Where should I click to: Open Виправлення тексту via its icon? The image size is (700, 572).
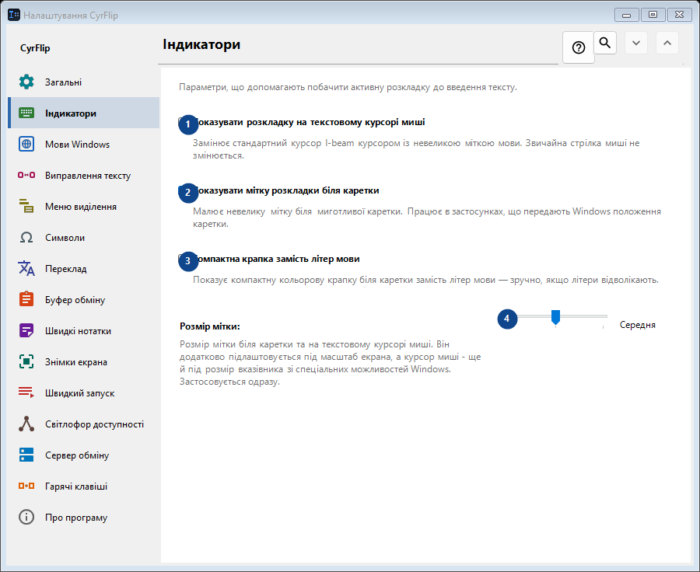point(26,176)
